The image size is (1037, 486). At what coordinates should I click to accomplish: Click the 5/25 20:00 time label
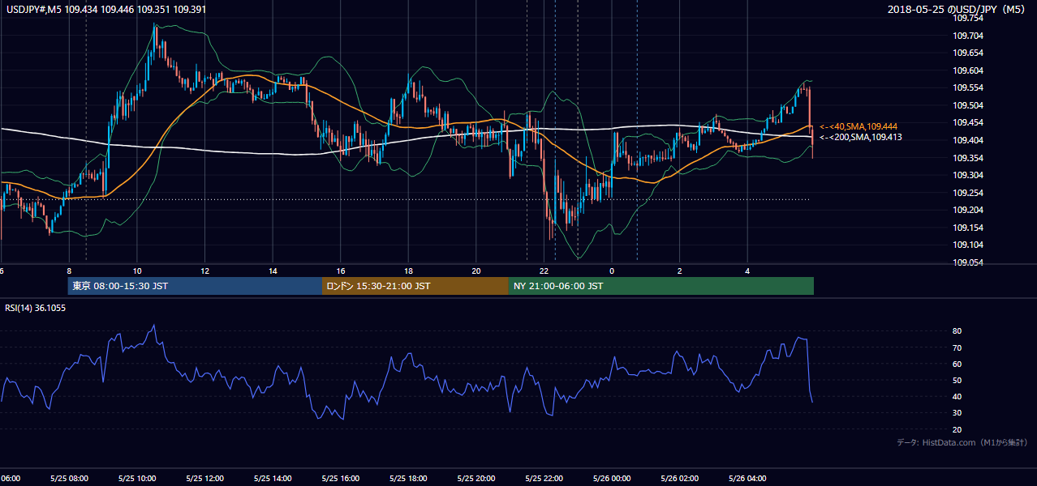click(x=476, y=479)
